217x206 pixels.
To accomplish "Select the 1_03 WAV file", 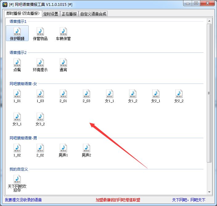I will [x=40, y=96].
